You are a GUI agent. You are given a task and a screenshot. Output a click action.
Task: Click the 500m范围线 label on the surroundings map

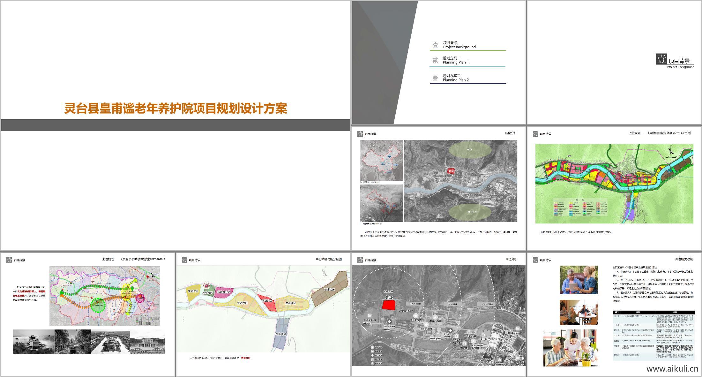(416, 304)
